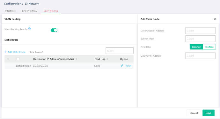Click the Destination IP Address field

click(200, 31)
